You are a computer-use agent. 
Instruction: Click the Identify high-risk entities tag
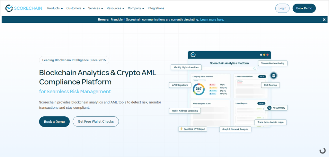186,67
